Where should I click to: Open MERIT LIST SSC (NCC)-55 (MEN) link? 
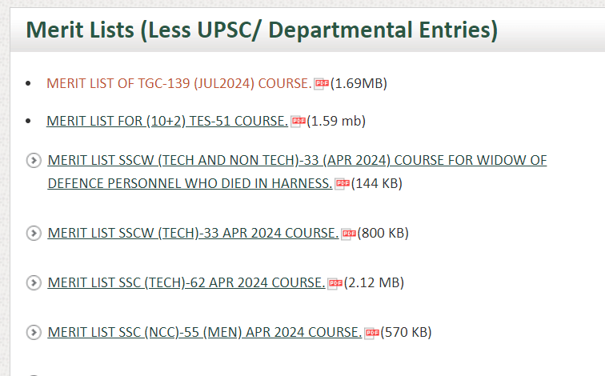(205, 332)
